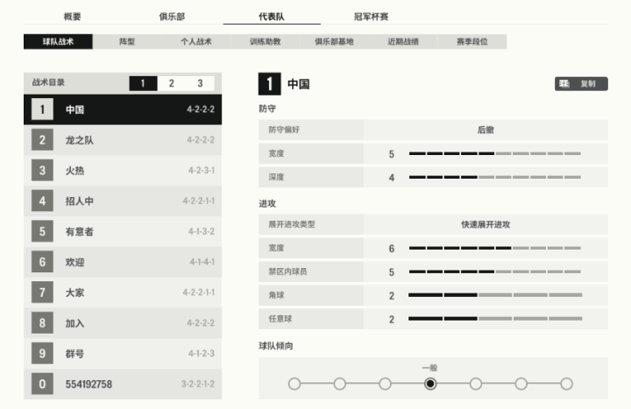The width and height of the screenshot is (631, 409).
Task: Select tactic slot 0 554192758
Action: click(123, 384)
